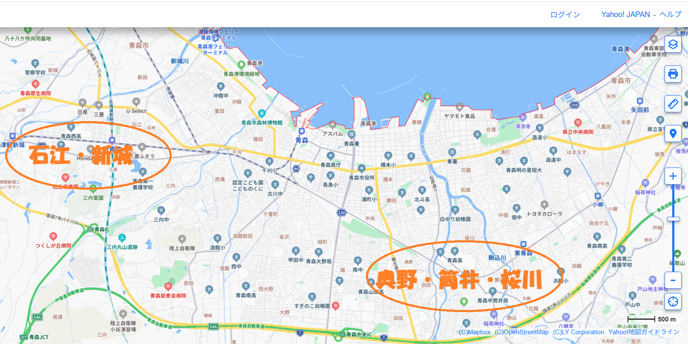
Task: Open the ヘルプ help link
Action: click(x=671, y=14)
